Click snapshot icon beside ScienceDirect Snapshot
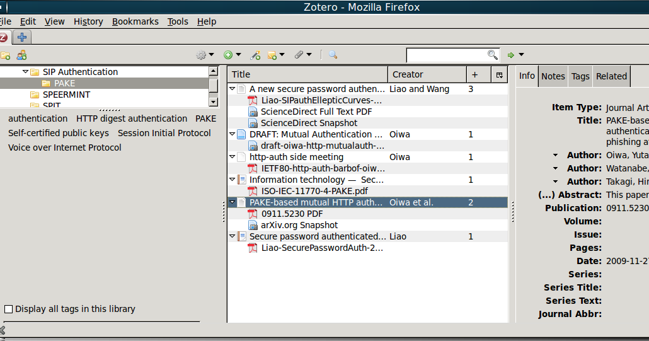This screenshot has height=341, width=649. point(253,123)
